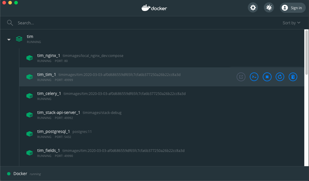Open the Sort by dropdown
This screenshot has height=181, width=309.
coord(291,23)
